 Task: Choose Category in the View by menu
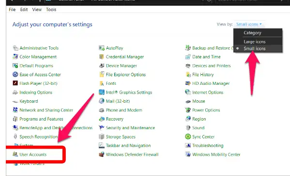pos(252,33)
